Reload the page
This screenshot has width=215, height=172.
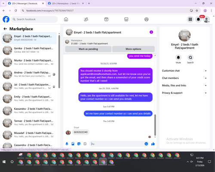tap(16, 10)
